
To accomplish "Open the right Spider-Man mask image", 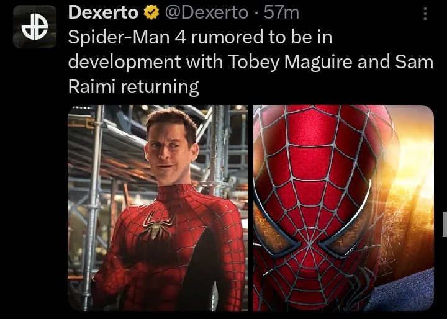I will point(343,207).
